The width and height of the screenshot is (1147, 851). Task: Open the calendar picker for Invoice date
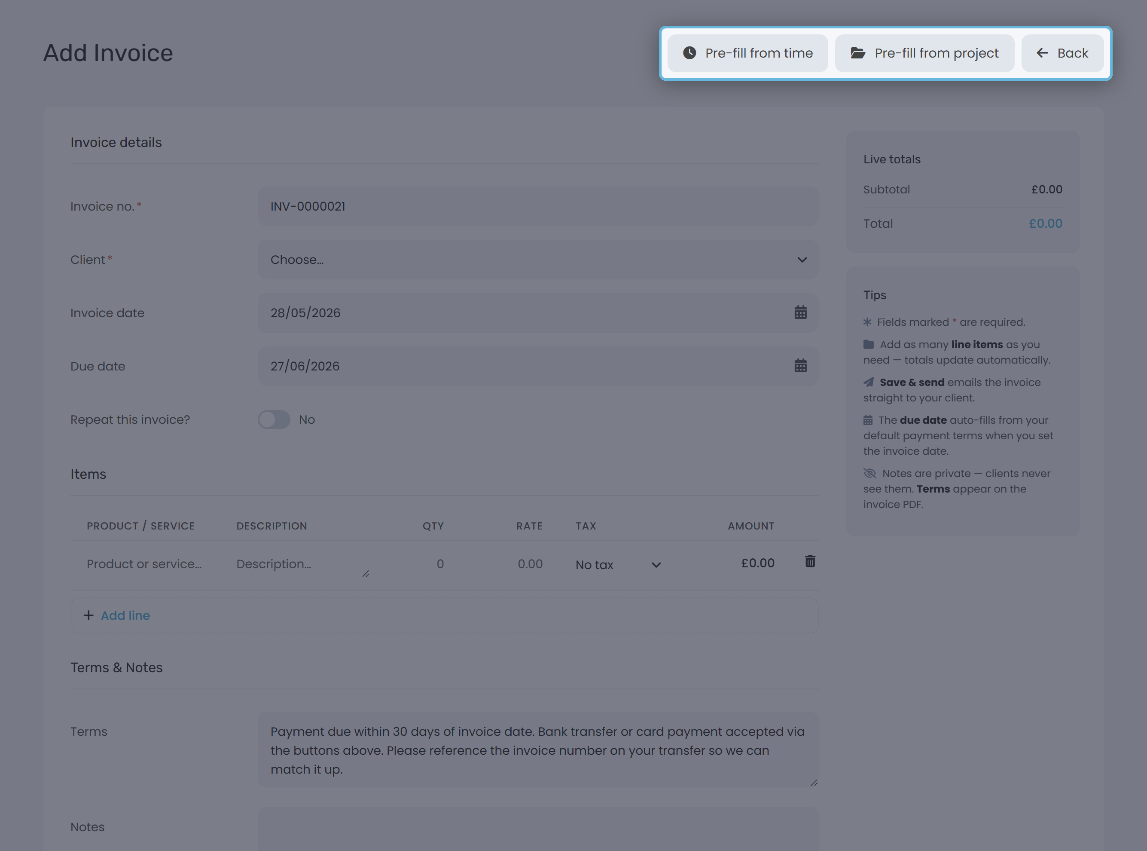(x=800, y=312)
